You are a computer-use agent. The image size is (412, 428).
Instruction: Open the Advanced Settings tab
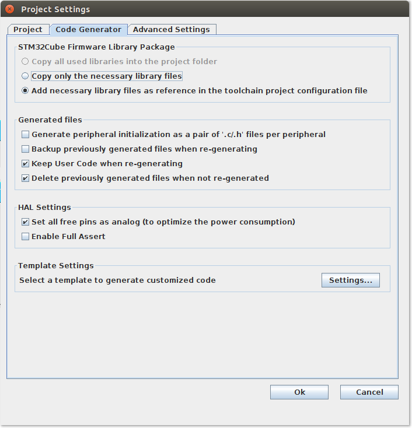(172, 29)
